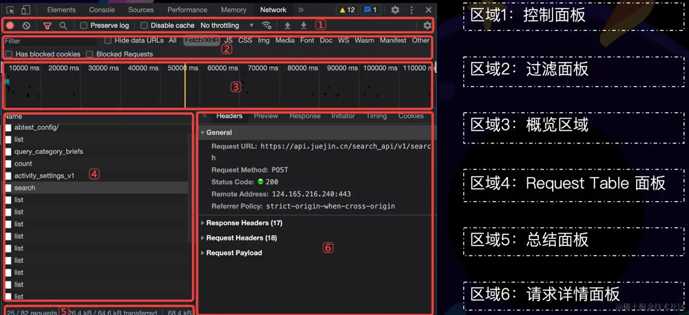Close the request details pane

point(205,116)
